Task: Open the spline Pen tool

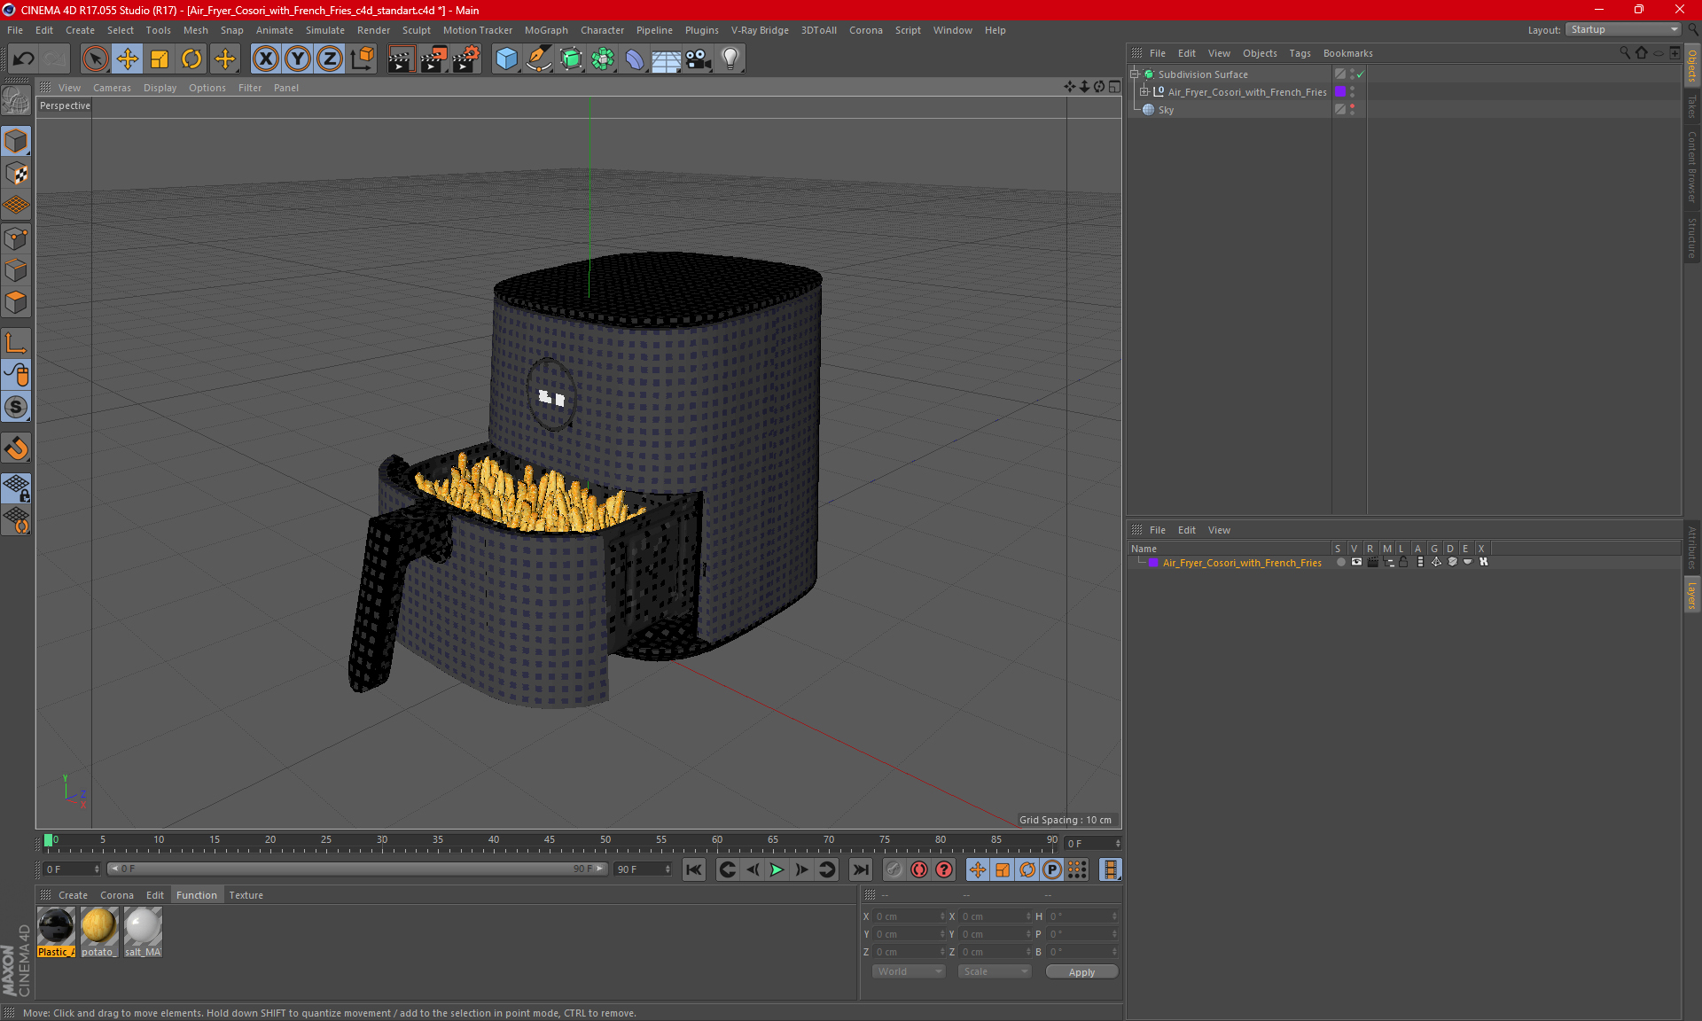Action: 539,59
